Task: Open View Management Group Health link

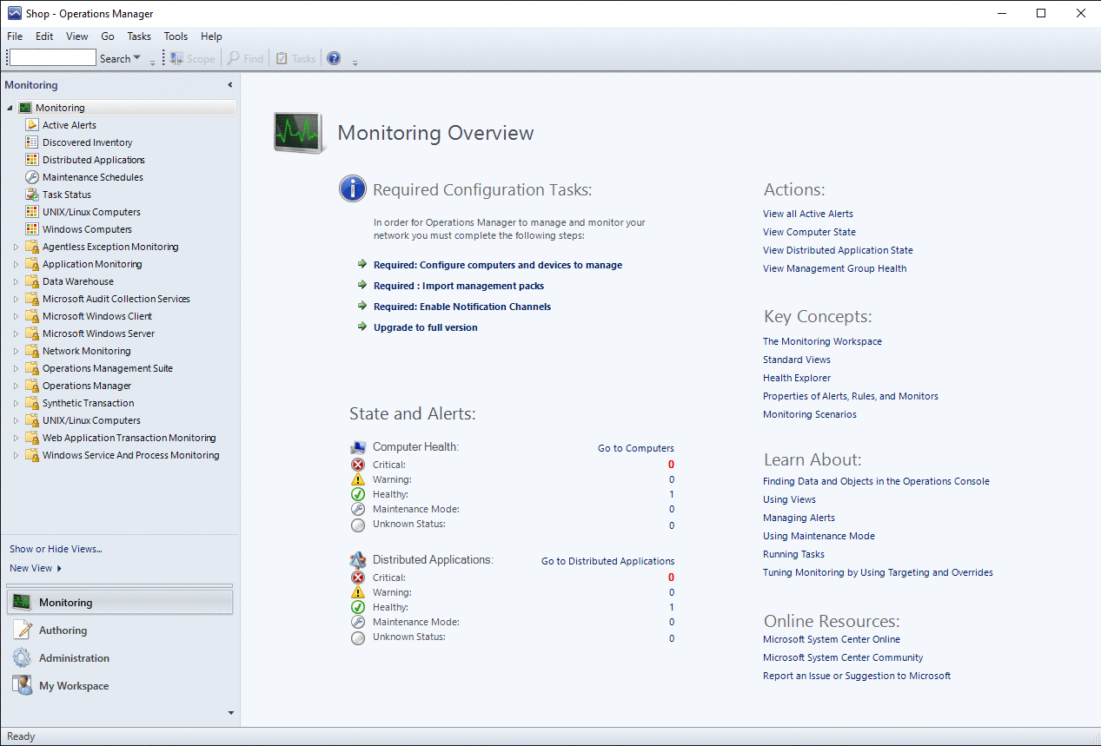Action: (834, 268)
